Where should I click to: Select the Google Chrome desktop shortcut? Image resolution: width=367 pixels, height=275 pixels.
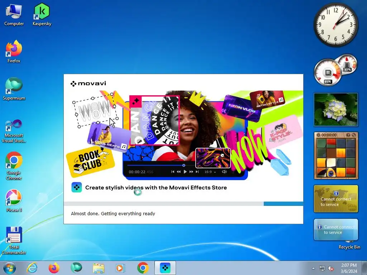click(x=14, y=166)
